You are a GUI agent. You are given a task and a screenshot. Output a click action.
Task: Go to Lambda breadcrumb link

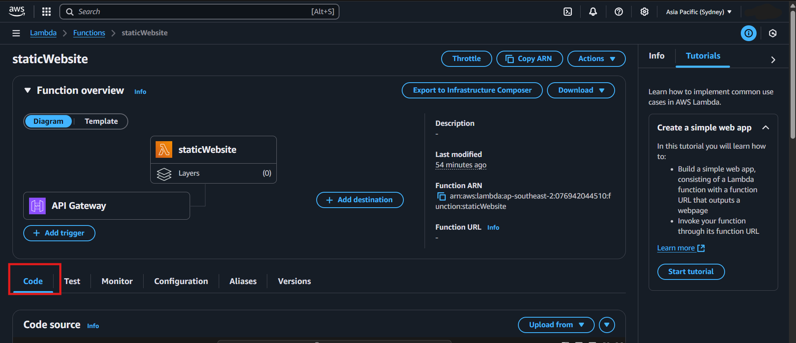(x=44, y=33)
